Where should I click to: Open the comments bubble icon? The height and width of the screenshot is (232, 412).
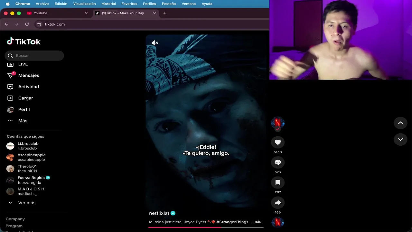278,162
